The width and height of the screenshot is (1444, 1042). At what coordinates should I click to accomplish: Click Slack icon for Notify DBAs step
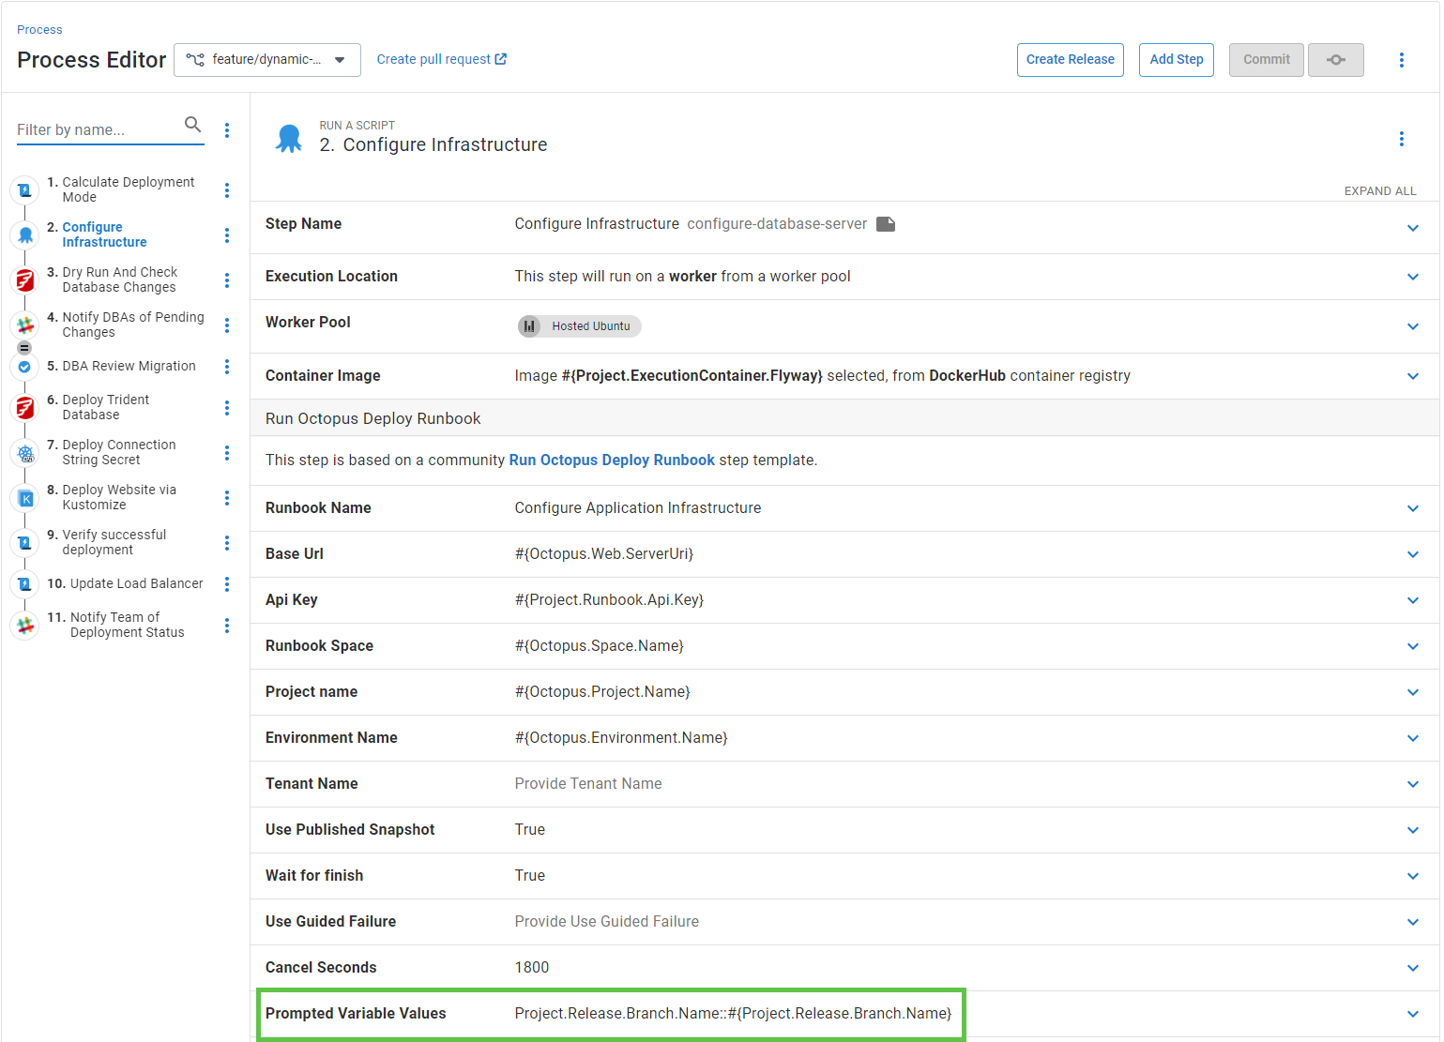(x=25, y=325)
